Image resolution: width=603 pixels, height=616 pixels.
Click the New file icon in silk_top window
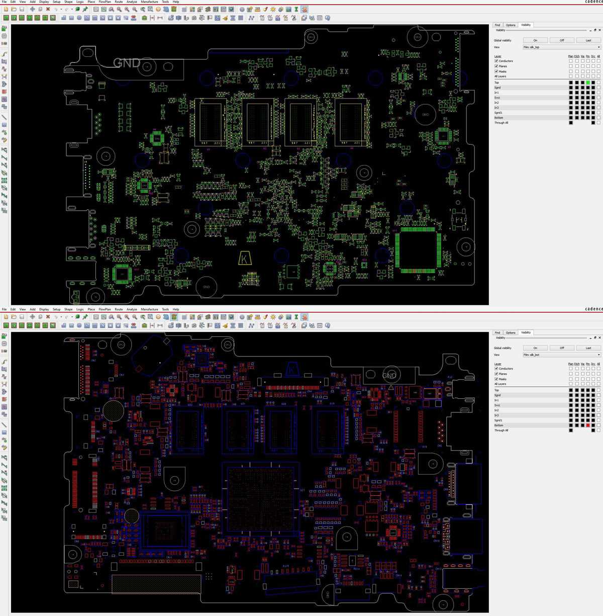point(6,9)
